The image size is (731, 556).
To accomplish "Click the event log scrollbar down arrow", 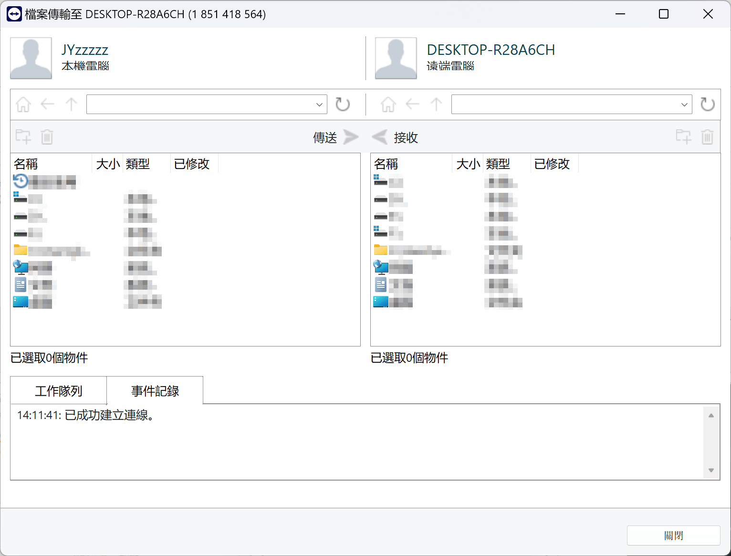I will [x=711, y=470].
